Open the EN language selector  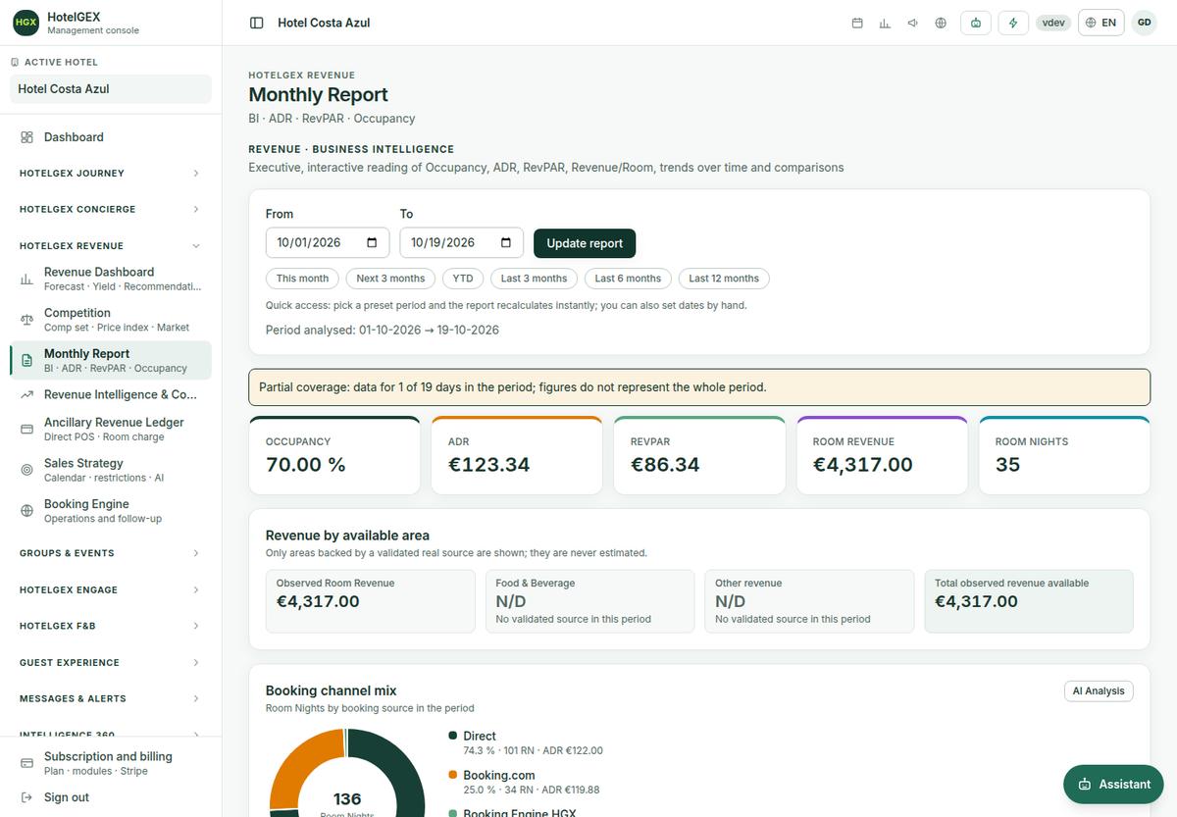[x=1100, y=23]
